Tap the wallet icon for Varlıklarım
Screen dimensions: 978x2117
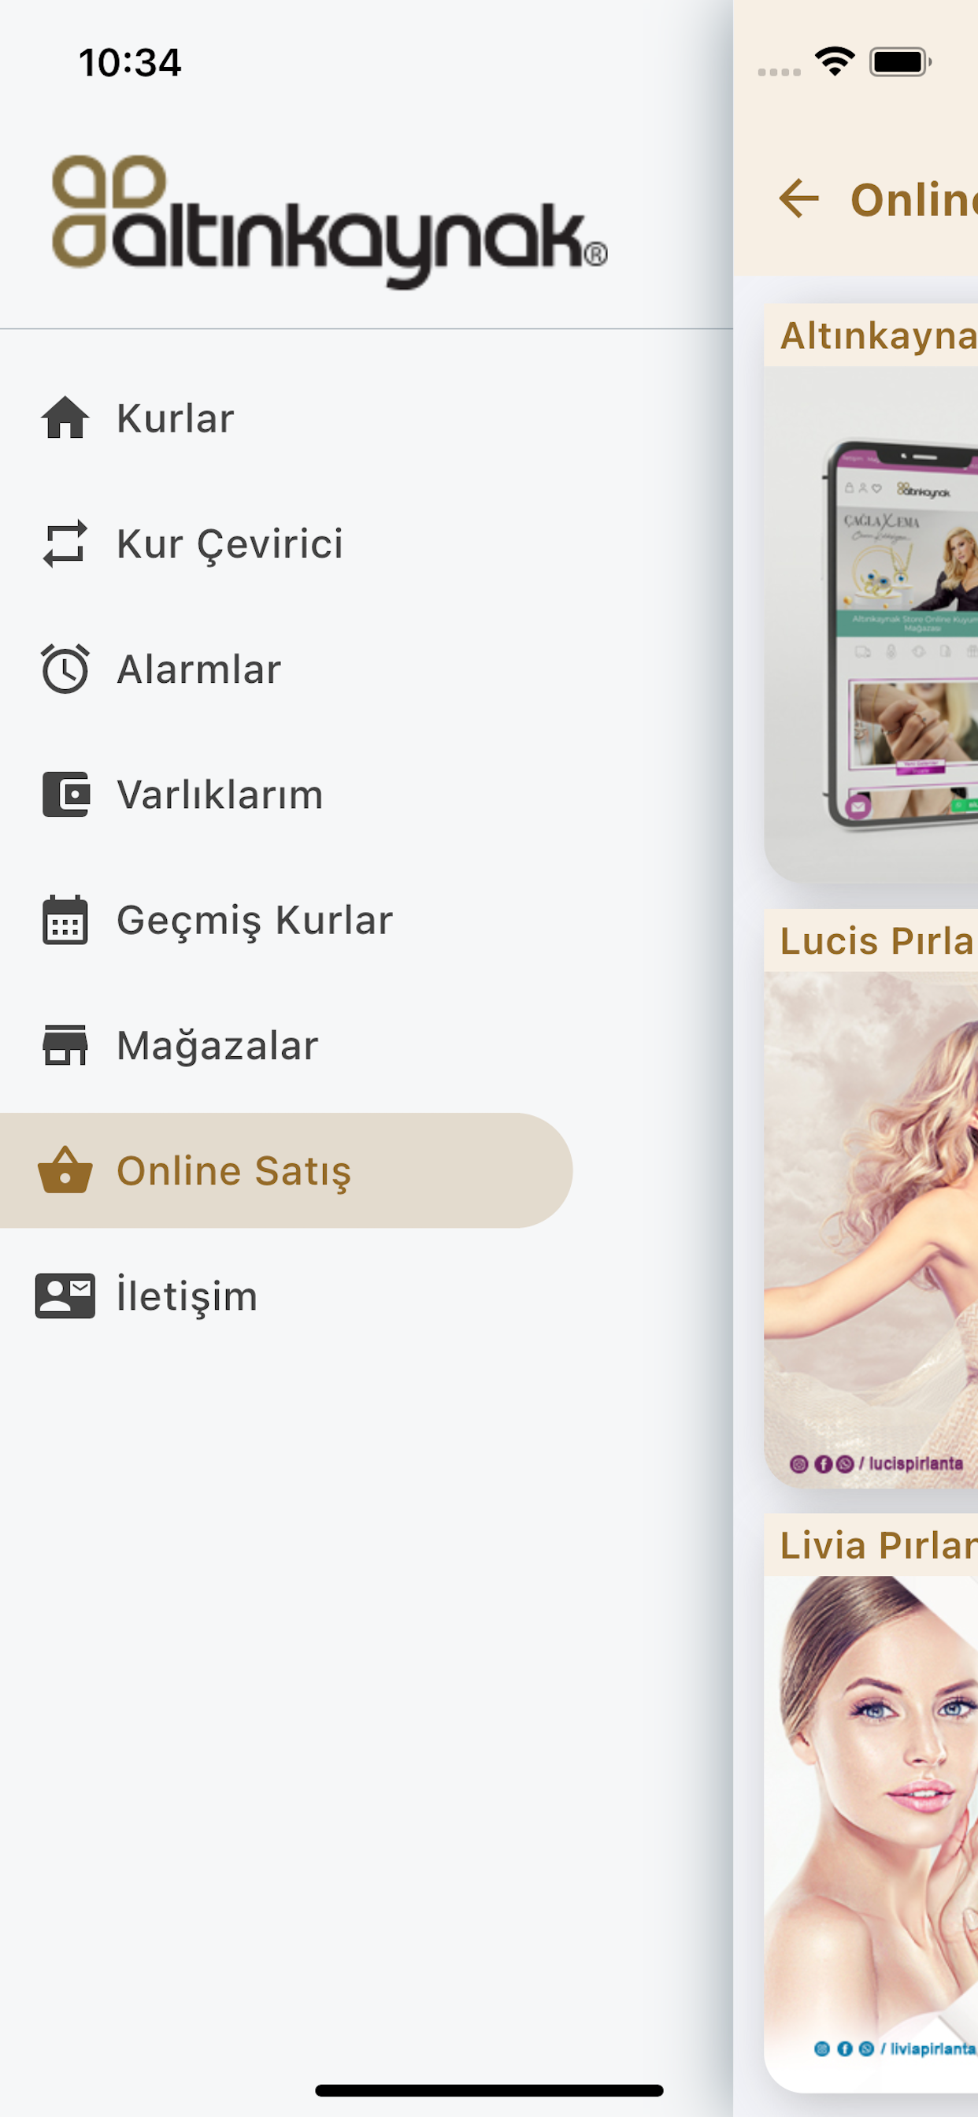pos(65,794)
